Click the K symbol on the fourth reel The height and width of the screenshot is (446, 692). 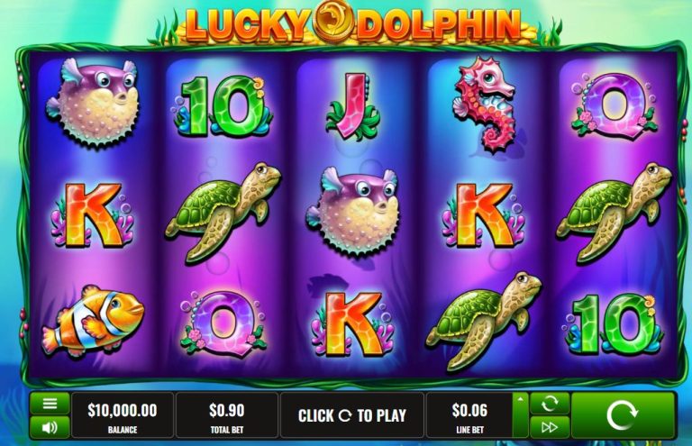point(484,214)
